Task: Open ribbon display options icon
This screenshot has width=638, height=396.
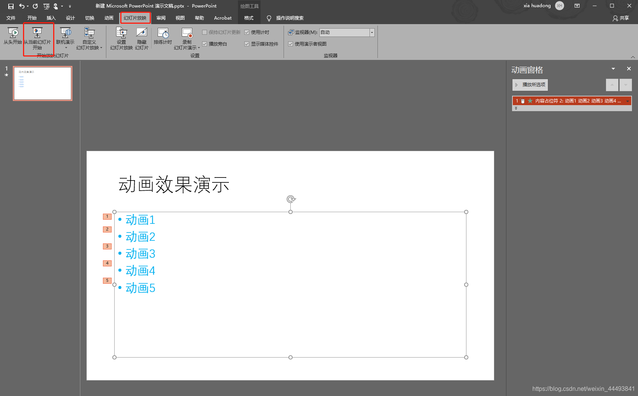Action: pos(577,6)
